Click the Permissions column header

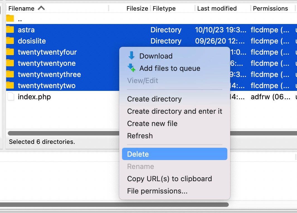pyautogui.click(x=270, y=8)
